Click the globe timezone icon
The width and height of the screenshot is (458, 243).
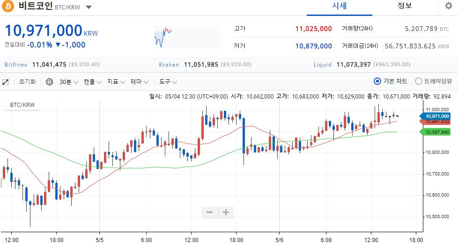tap(49, 82)
